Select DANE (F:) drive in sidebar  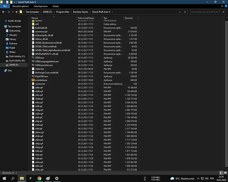pos(14,65)
